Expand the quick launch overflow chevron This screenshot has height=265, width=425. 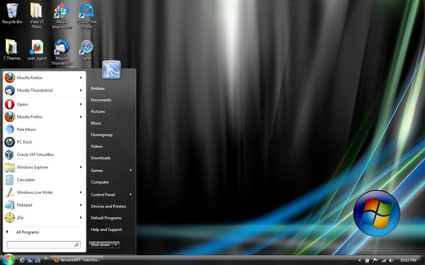pyautogui.click(x=46, y=258)
